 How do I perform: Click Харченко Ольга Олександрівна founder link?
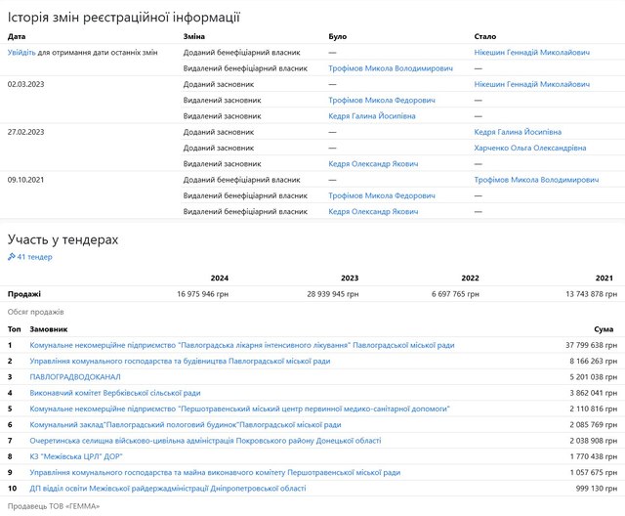coord(529,148)
